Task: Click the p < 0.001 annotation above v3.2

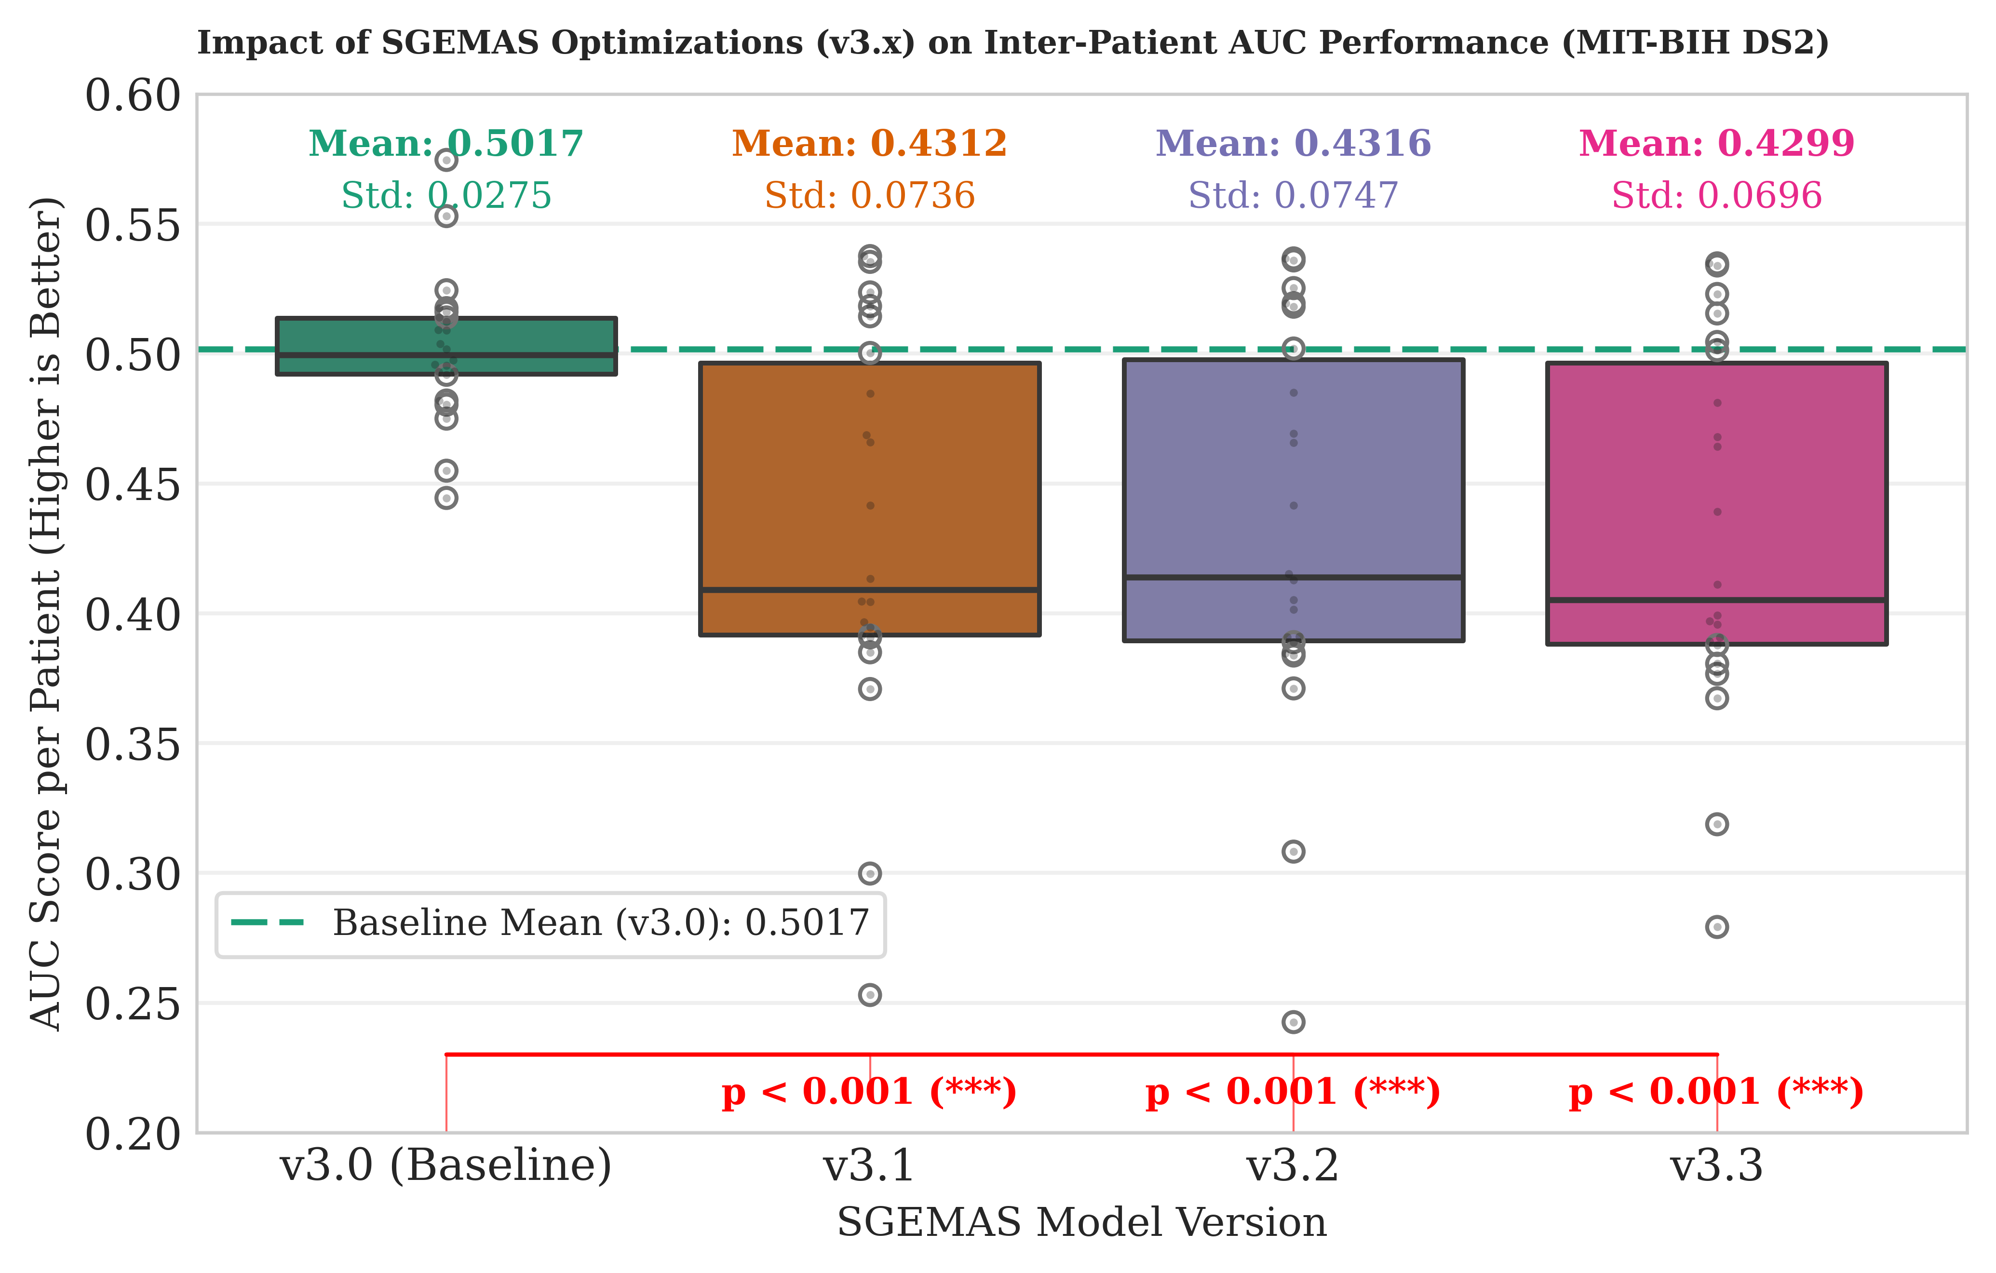Action: click(x=1293, y=1092)
